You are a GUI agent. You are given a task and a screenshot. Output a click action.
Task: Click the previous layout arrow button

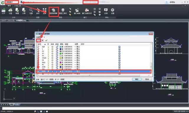(x=3, y=105)
